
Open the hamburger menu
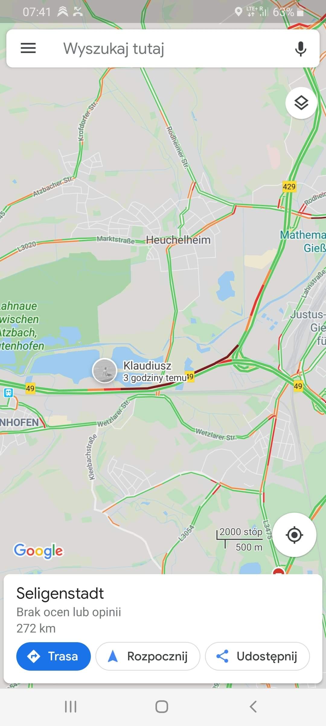28,48
